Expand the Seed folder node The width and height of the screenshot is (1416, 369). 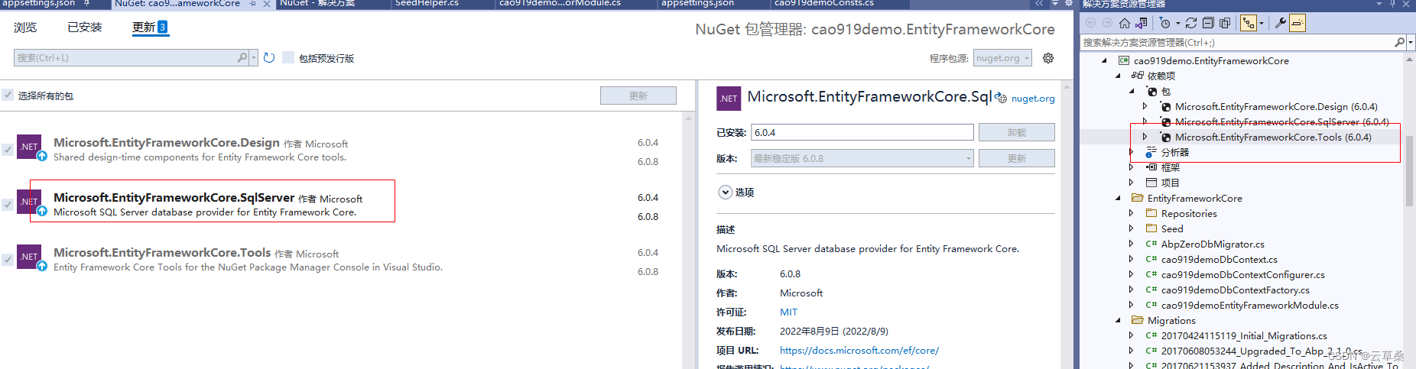1132,228
